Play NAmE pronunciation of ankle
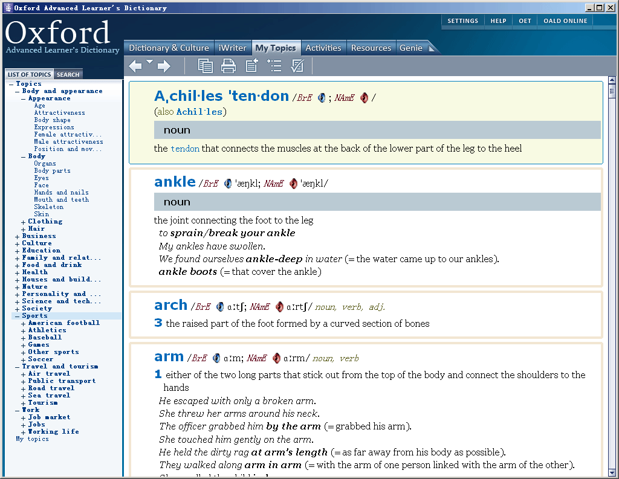 coord(293,184)
